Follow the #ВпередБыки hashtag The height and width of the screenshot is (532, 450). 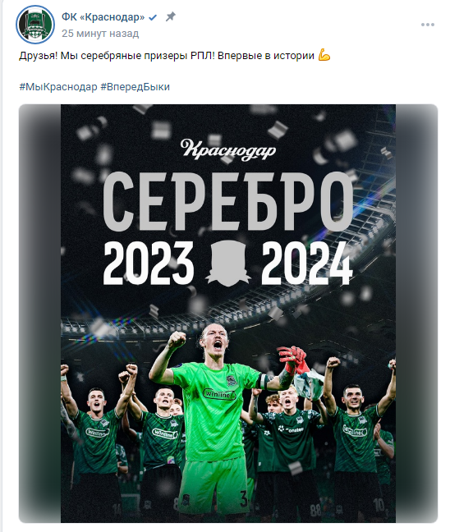135,87
